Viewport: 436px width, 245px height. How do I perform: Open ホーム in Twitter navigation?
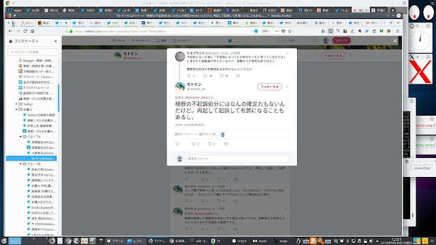click(119, 41)
